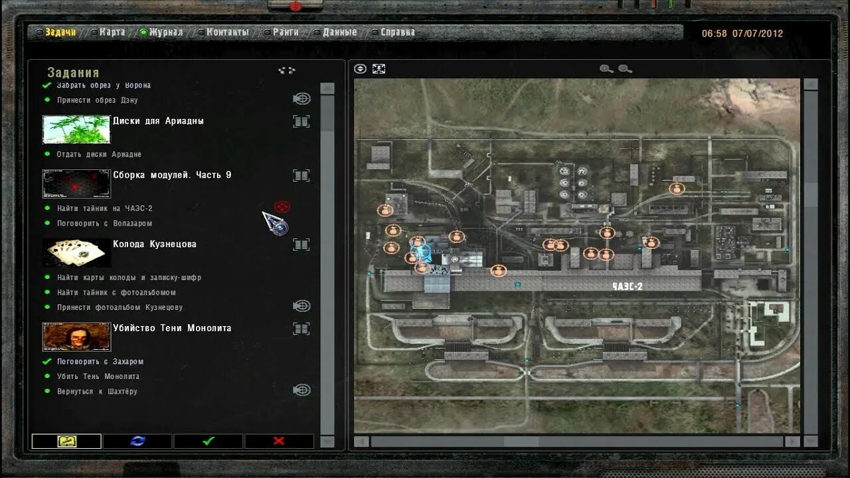Click the map horizontal scrollbar left arrow
This screenshot has height=478, width=850.
362,441
